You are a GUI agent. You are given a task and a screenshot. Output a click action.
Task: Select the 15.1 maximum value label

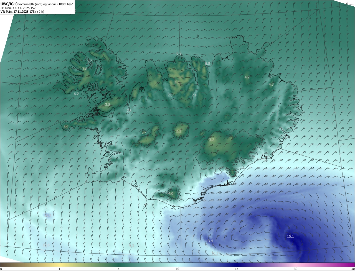290,236
